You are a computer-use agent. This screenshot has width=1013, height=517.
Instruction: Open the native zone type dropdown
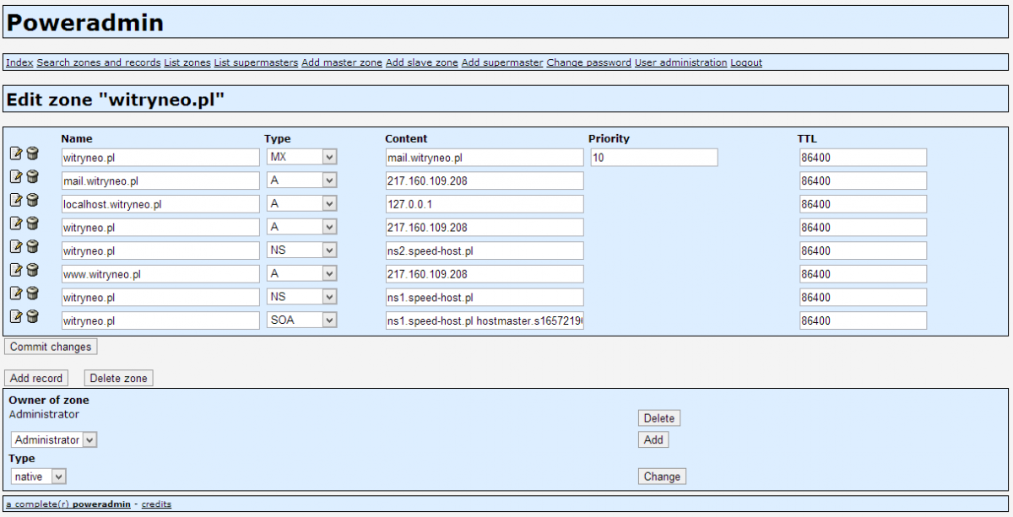(38, 477)
